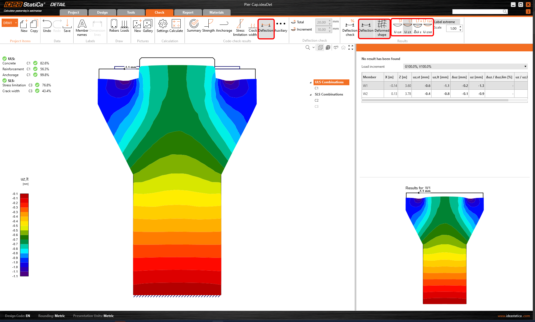Click the W2 member table row
The image size is (535, 322).
[x=365, y=94]
